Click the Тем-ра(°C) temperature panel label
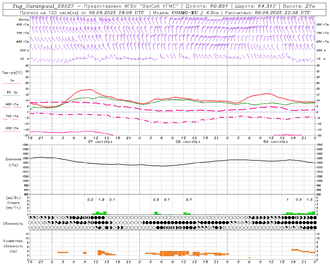Screen dimensions: 330x264 12,73
